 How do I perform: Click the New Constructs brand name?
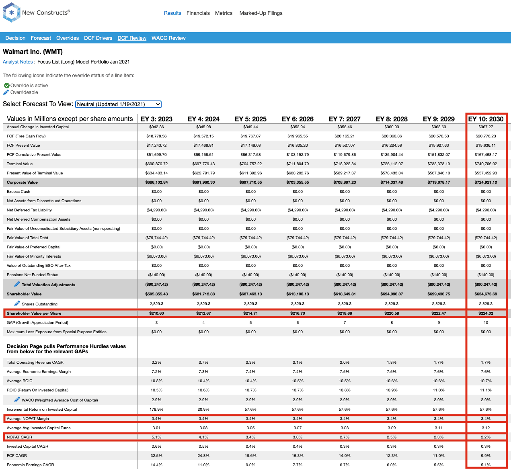click(46, 12)
